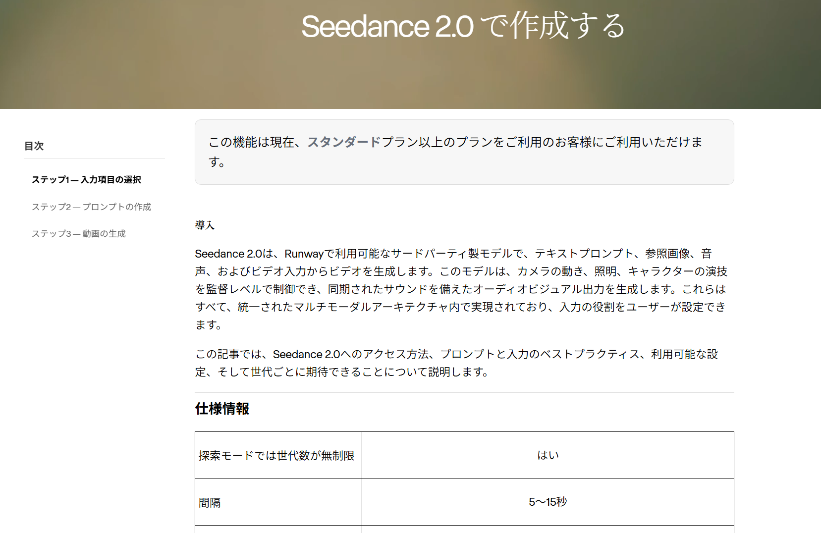The height and width of the screenshot is (533, 821).
Task: Click the plan availability notice box
Action: coord(464,152)
